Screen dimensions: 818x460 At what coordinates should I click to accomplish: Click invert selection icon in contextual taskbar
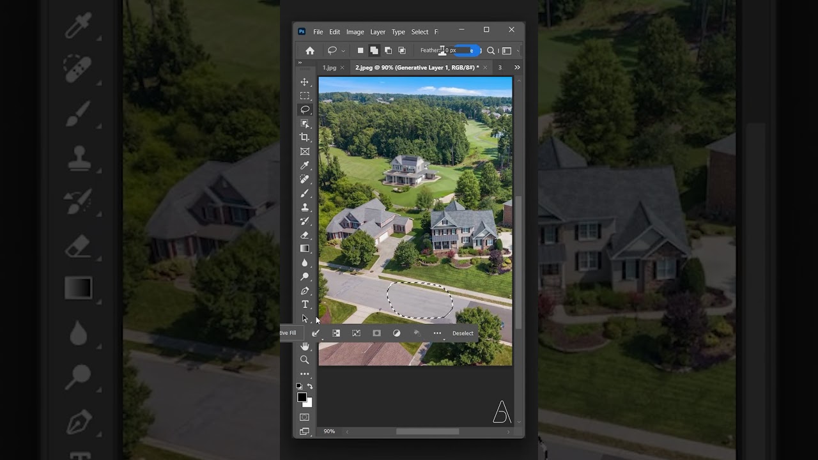tap(336, 333)
